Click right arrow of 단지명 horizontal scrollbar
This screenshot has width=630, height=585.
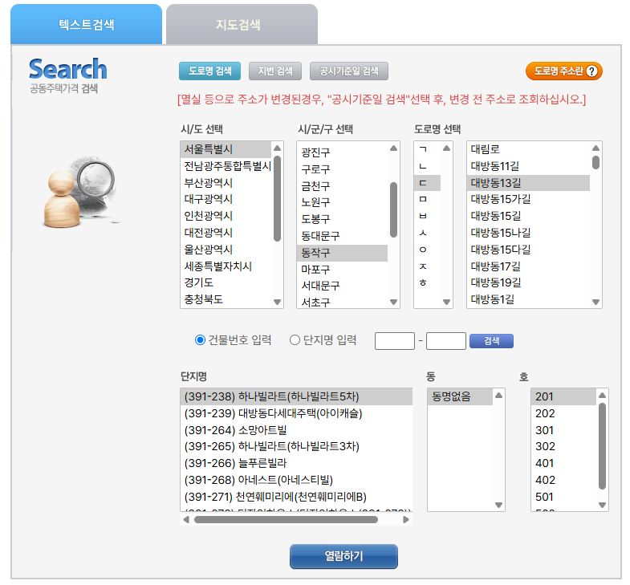click(406, 519)
